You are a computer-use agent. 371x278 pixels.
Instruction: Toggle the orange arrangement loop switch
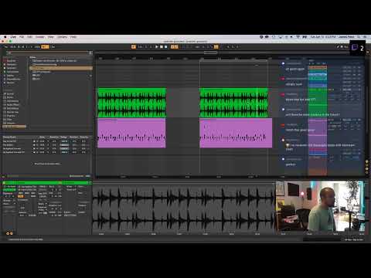click(216, 47)
